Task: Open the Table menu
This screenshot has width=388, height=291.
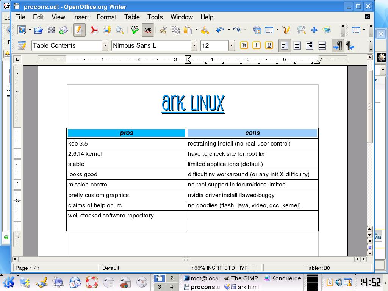Action: tap(132, 17)
